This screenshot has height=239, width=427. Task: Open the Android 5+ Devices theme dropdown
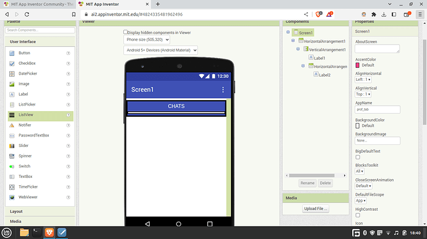tap(161, 50)
